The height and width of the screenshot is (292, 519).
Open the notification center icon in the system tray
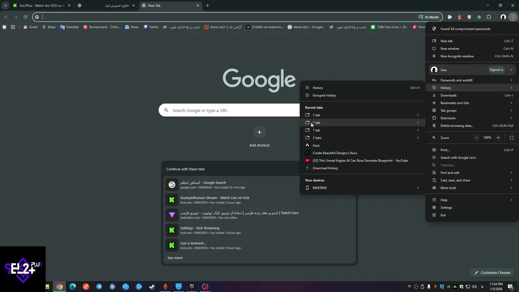click(x=510, y=287)
